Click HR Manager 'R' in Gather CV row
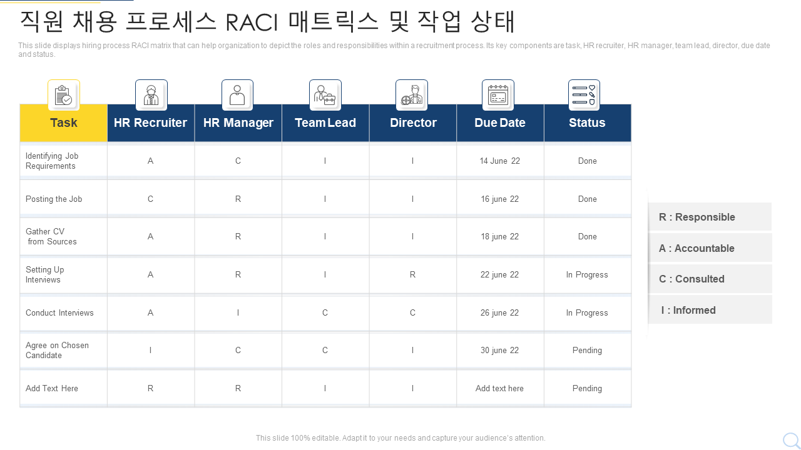 [238, 236]
